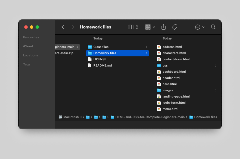
Task: Expand the Class files folder chevron
Action: pos(147,47)
